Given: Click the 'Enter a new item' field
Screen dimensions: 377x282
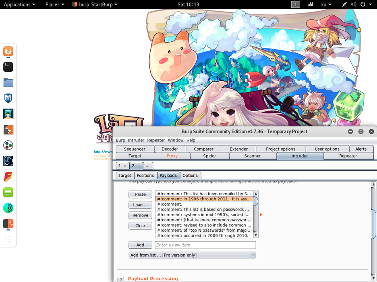Looking at the screenshot, I should click(205, 245).
